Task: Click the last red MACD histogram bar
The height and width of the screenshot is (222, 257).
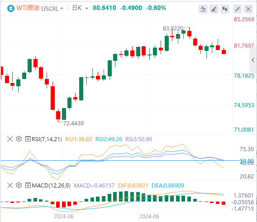Action: [x=224, y=203]
